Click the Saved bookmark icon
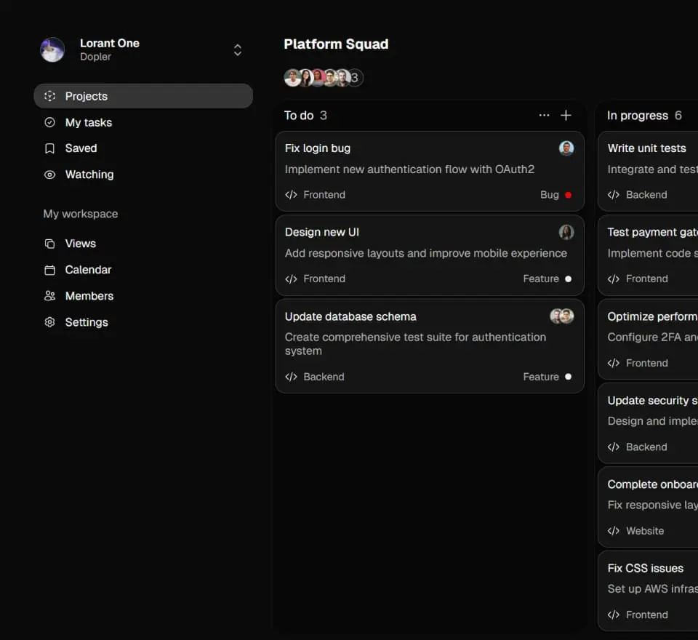 (x=49, y=148)
